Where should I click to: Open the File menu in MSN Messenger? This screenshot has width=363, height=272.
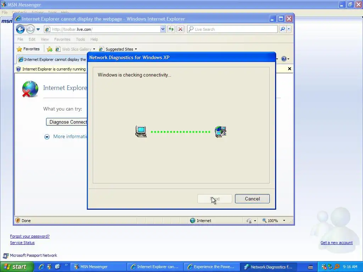tap(5, 12)
